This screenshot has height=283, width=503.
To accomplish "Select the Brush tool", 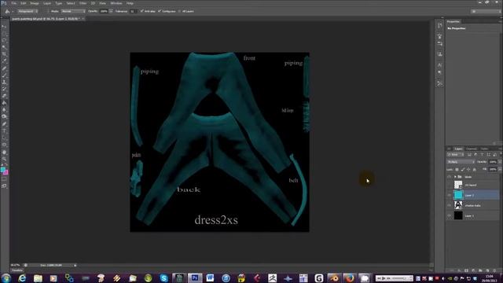I will tap(4, 75).
